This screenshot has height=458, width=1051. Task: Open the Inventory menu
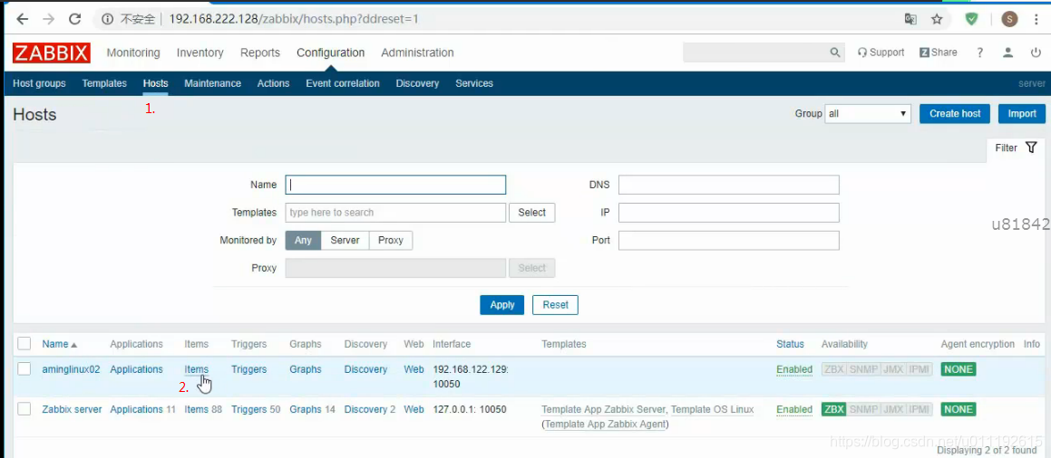pos(199,52)
